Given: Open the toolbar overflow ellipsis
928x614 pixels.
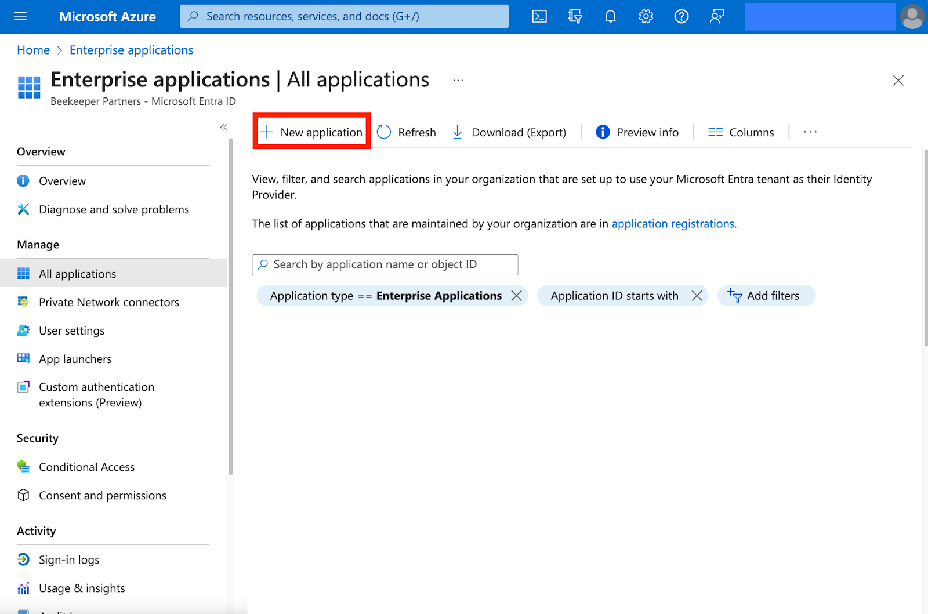Looking at the screenshot, I should click(810, 132).
